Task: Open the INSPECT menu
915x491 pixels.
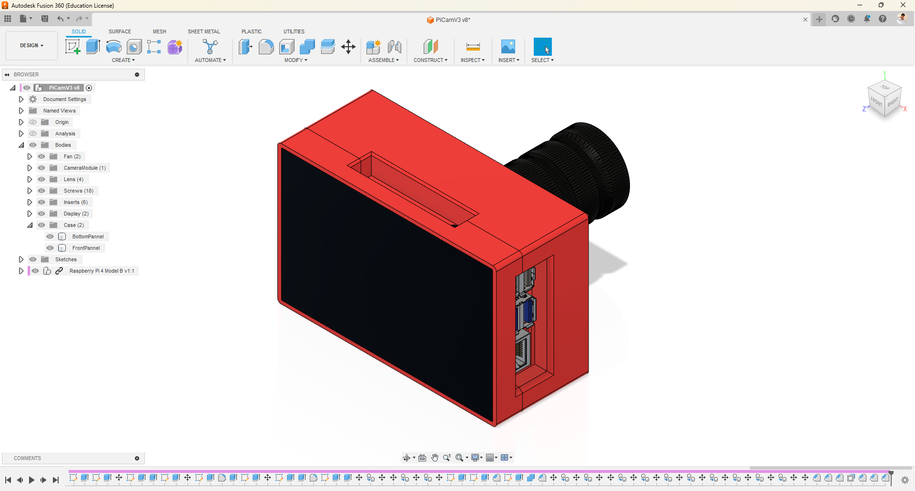Action: tap(472, 60)
